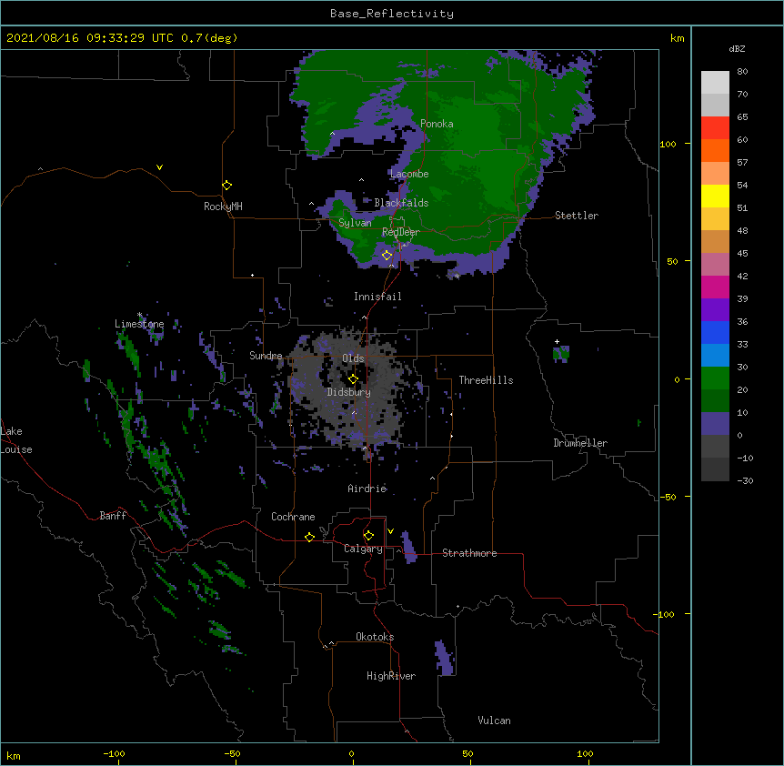Select the magenta 42 dBZ legend swatch
Image resolution: width=784 pixels, height=766 pixels.
click(x=715, y=287)
